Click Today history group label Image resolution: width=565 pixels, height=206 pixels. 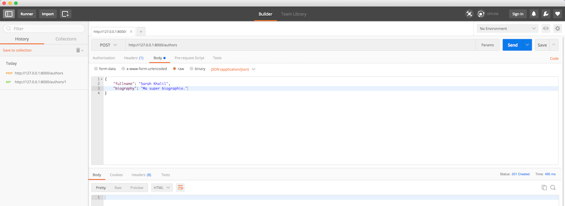tap(11, 63)
